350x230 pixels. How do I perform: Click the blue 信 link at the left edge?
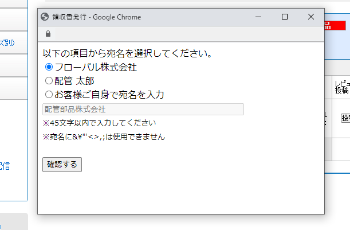pyautogui.click(x=6, y=166)
